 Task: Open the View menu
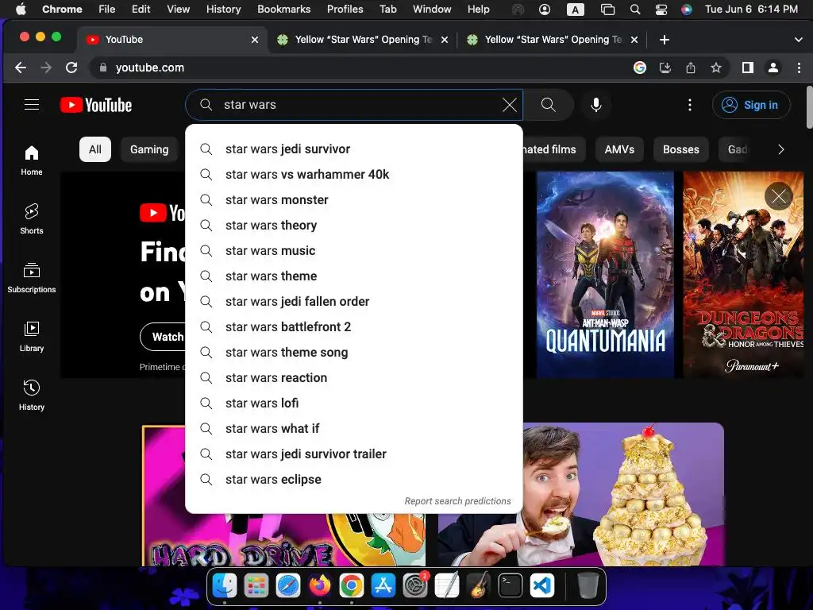[178, 9]
